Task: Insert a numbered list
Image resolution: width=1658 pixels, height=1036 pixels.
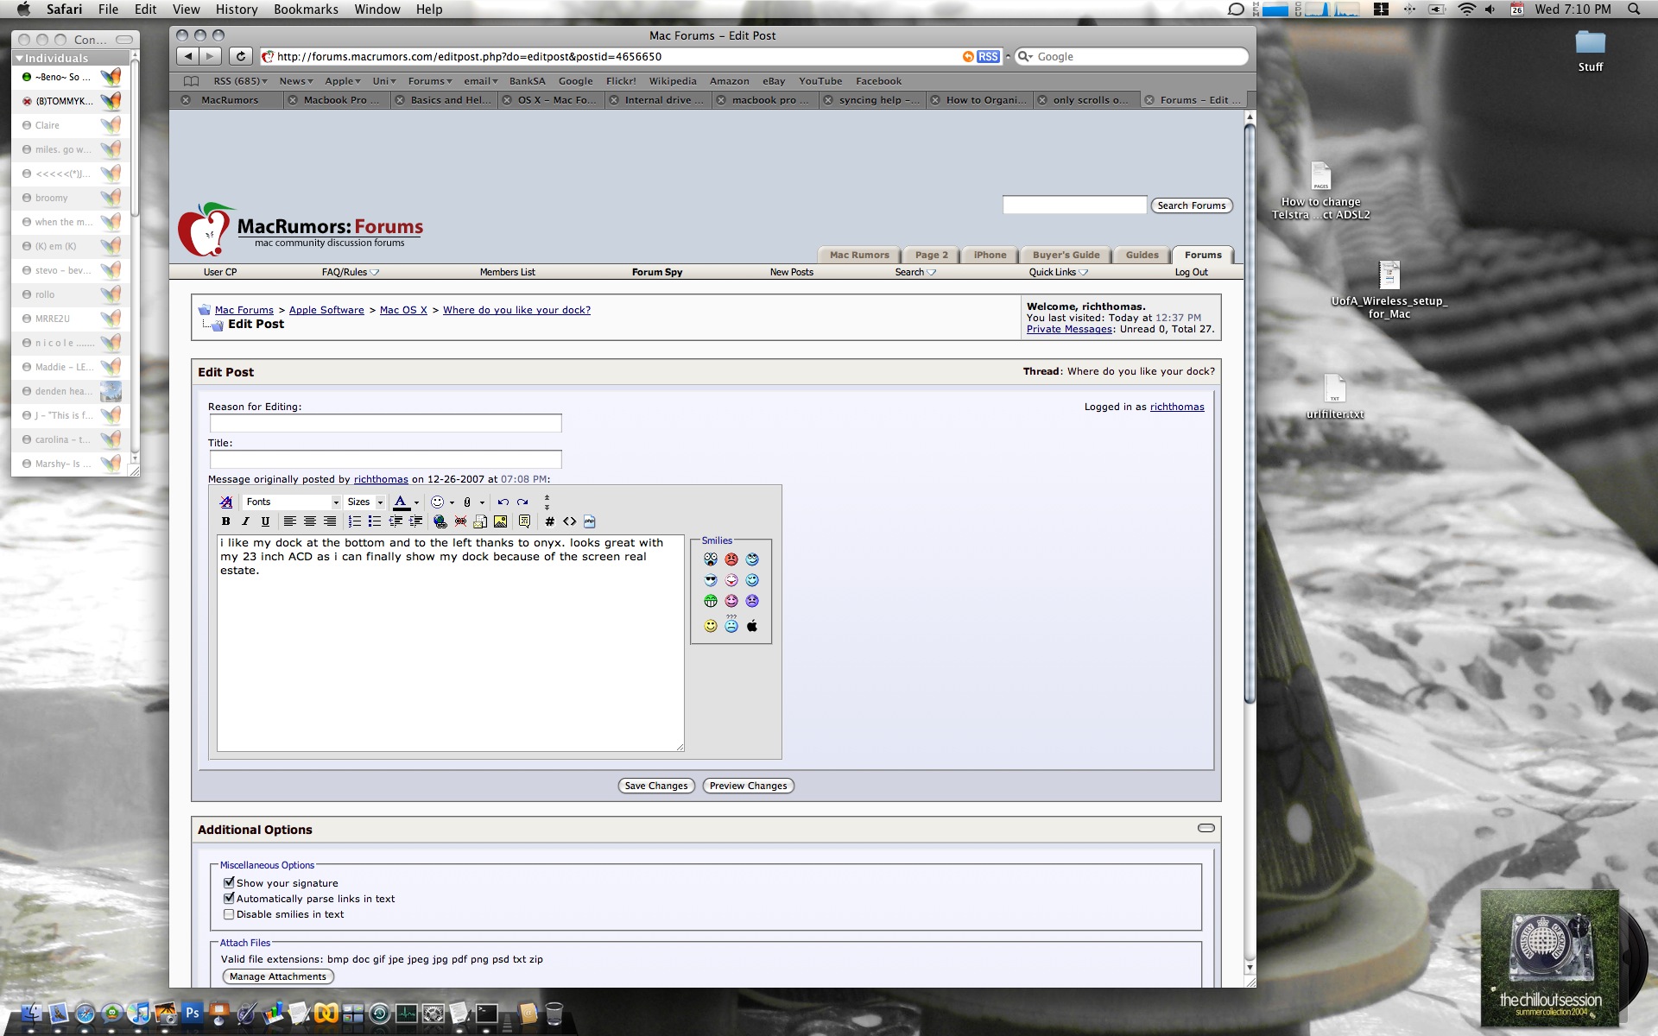Action: 354,521
